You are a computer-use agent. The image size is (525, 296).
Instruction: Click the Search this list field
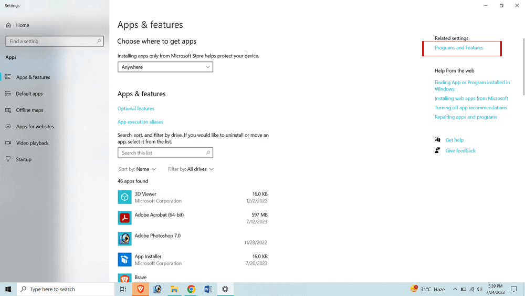click(162, 153)
